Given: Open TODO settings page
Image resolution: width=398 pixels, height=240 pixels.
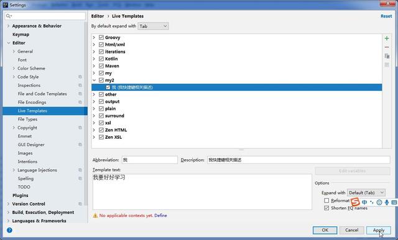Looking at the screenshot, I should pos(24,187).
